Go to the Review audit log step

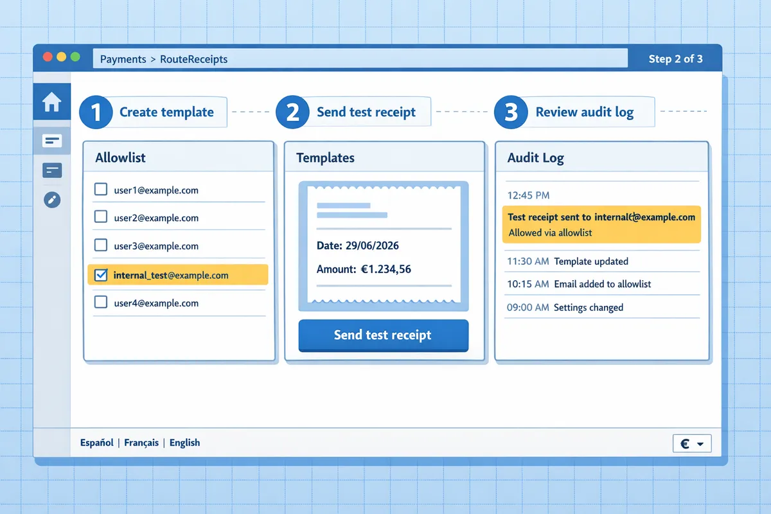pyautogui.click(x=574, y=112)
